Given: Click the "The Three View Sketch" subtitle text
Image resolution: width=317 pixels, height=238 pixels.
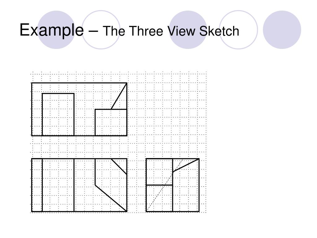Looking at the screenshot, I should tap(171, 31).
